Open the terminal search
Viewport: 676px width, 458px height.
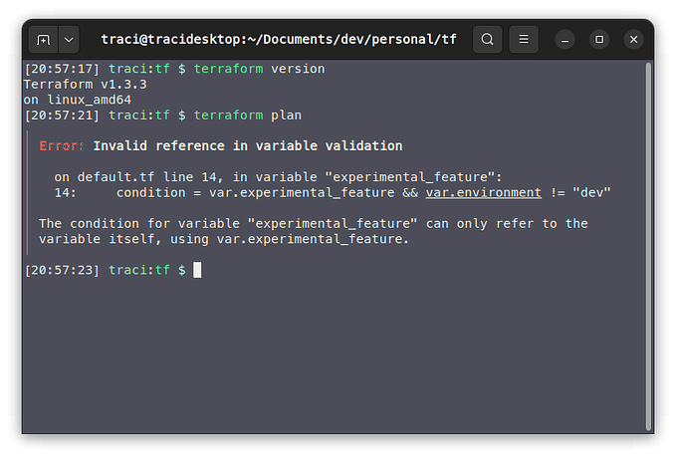487,39
